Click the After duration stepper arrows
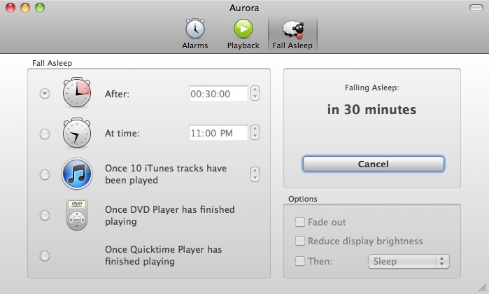 [255, 93]
